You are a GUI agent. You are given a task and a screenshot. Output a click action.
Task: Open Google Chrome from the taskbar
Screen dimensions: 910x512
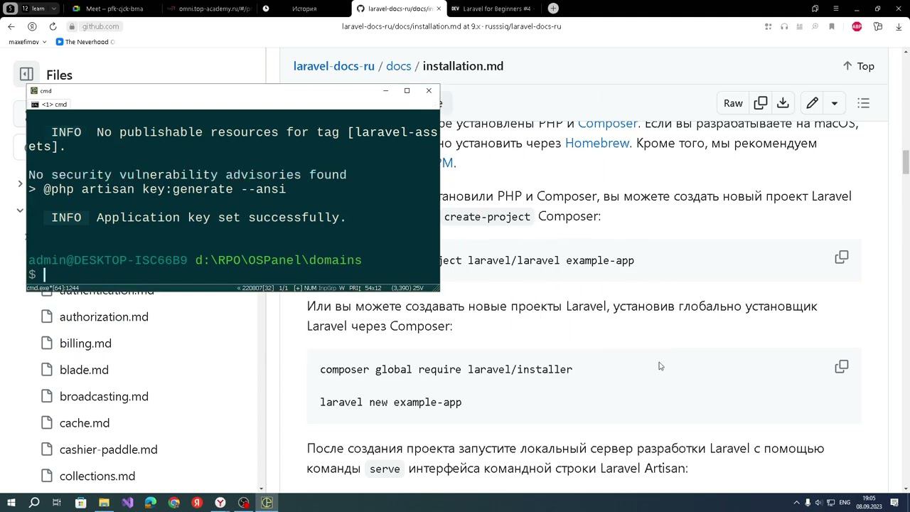coord(174,503)
